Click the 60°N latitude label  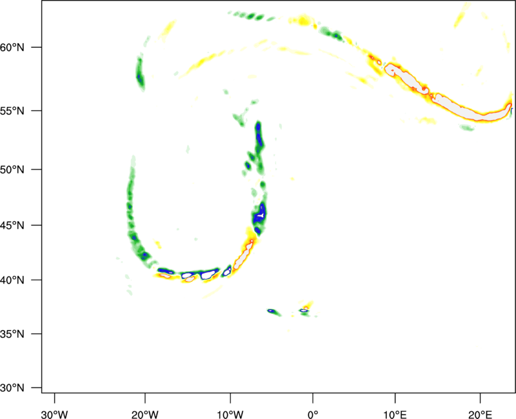12,47
